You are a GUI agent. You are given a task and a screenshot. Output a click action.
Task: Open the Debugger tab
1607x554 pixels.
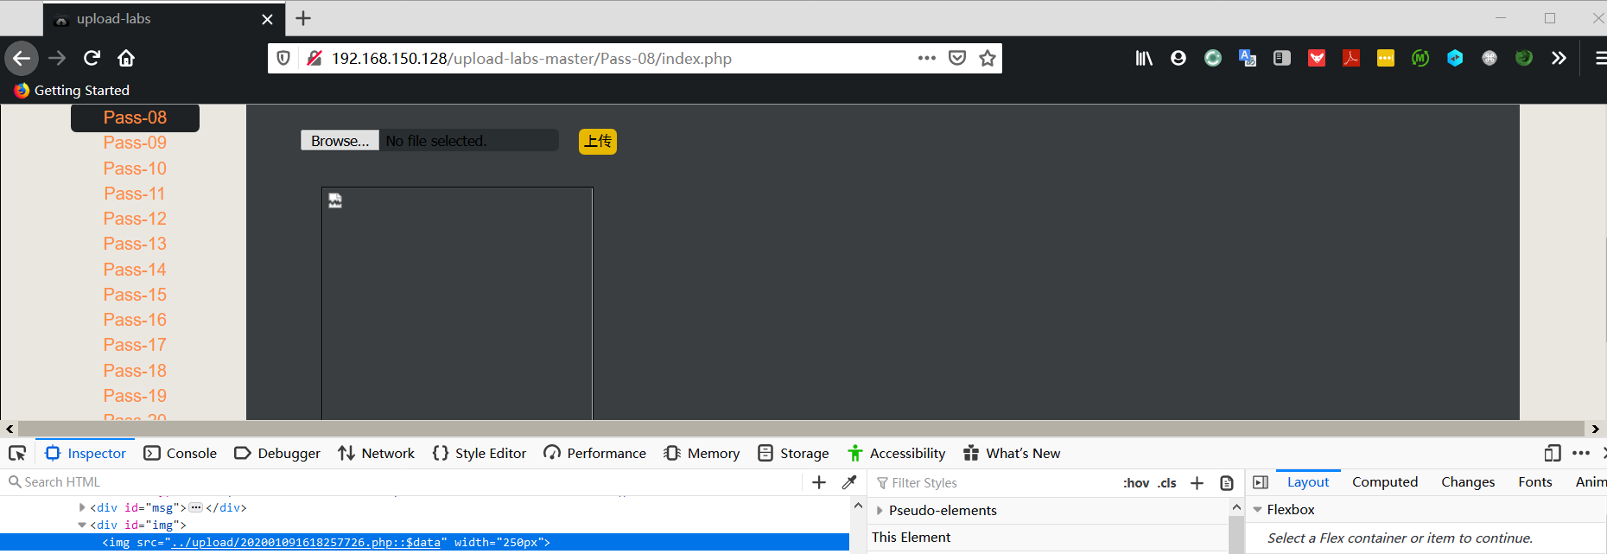[277, 453]
